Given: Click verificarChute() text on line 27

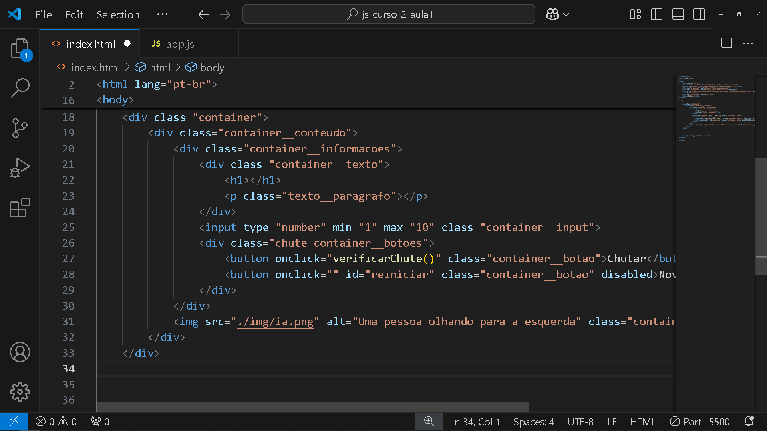Looking at the screenshot, I should pyautogui.click(x=384, y=259).
